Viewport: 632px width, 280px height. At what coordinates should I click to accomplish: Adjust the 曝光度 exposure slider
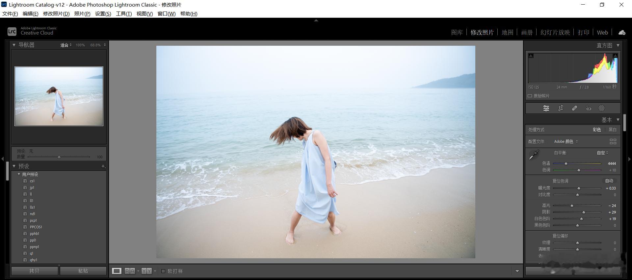[579, 188]
